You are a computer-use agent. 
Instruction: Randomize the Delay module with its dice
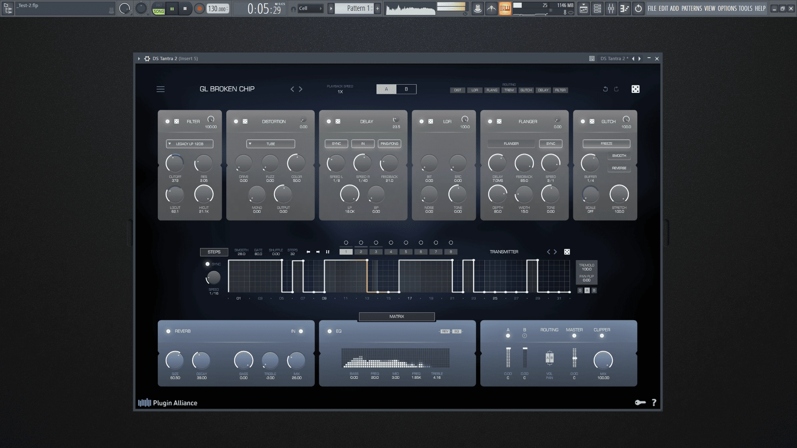338,122
